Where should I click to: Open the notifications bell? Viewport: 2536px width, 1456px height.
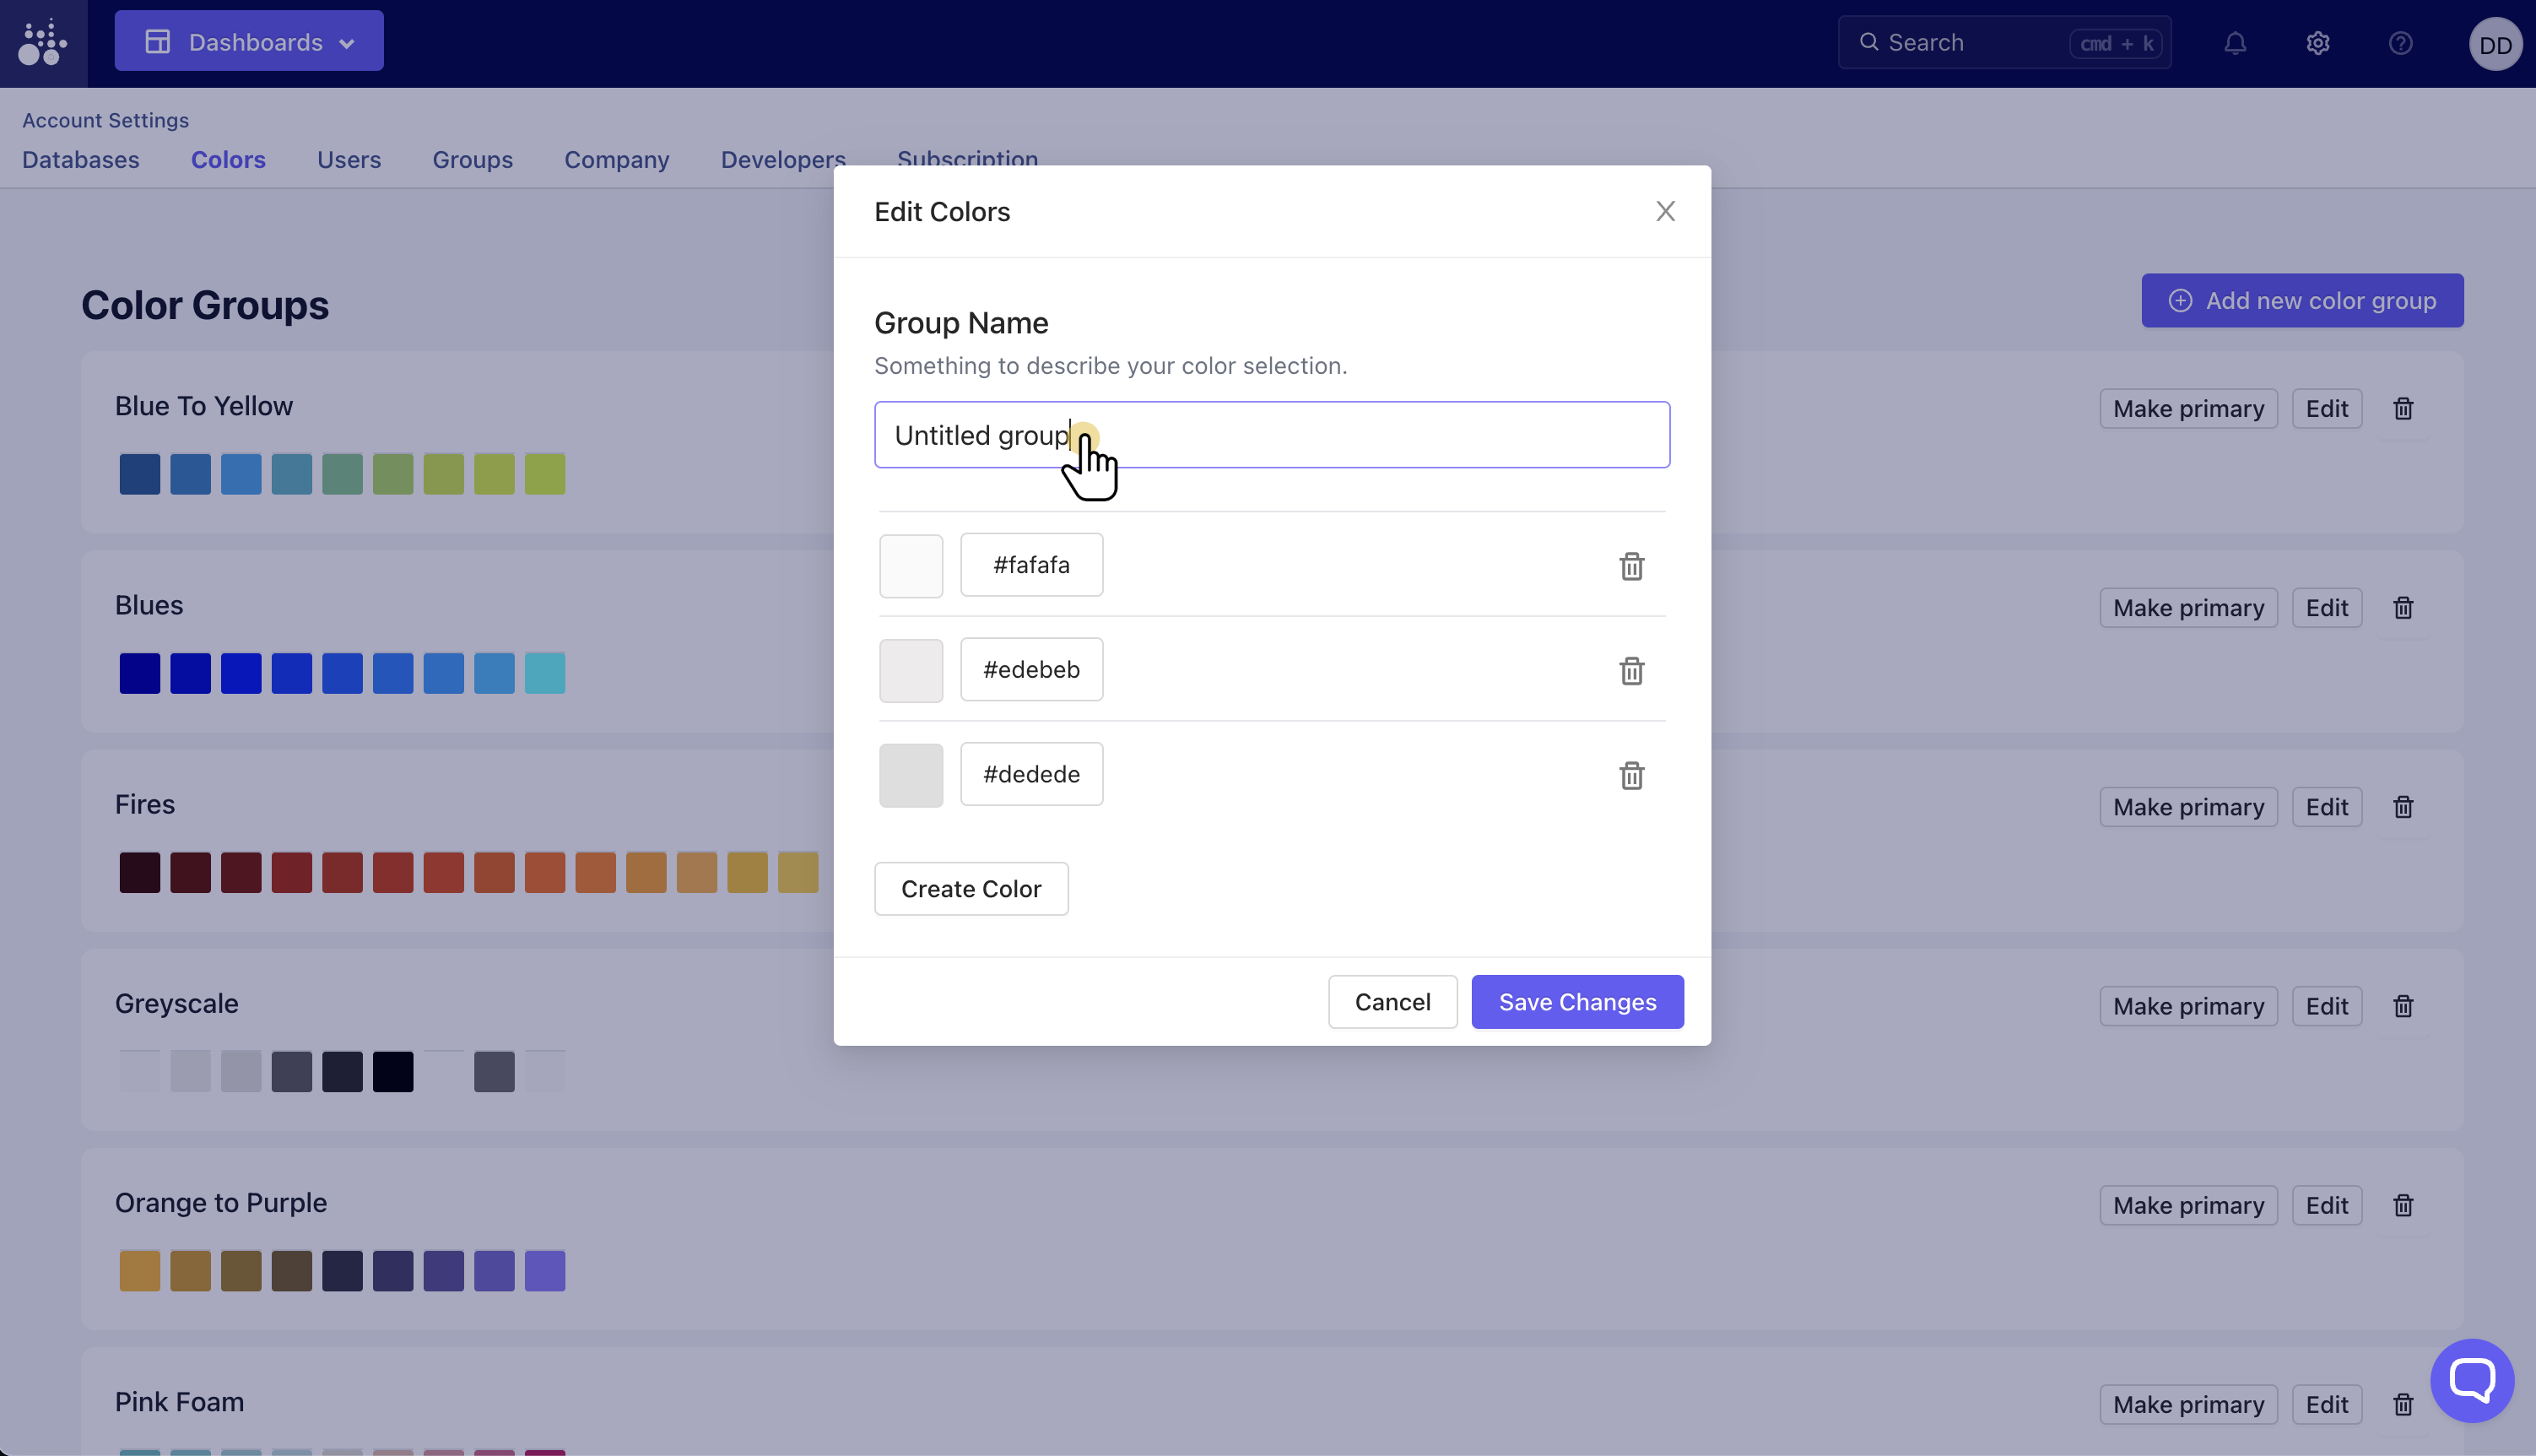click(x=2235, y=43)
